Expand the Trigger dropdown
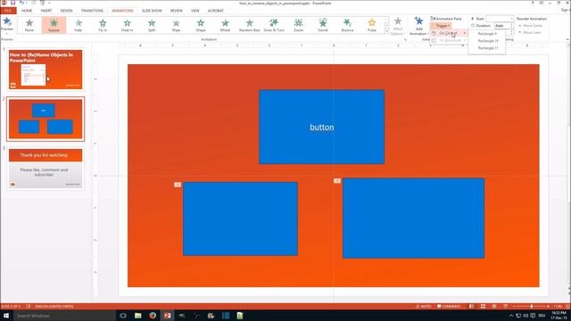Screen dimensions: 571x321 coord(441,26)
